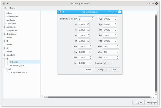Click the stop graph button

point(152,102)
